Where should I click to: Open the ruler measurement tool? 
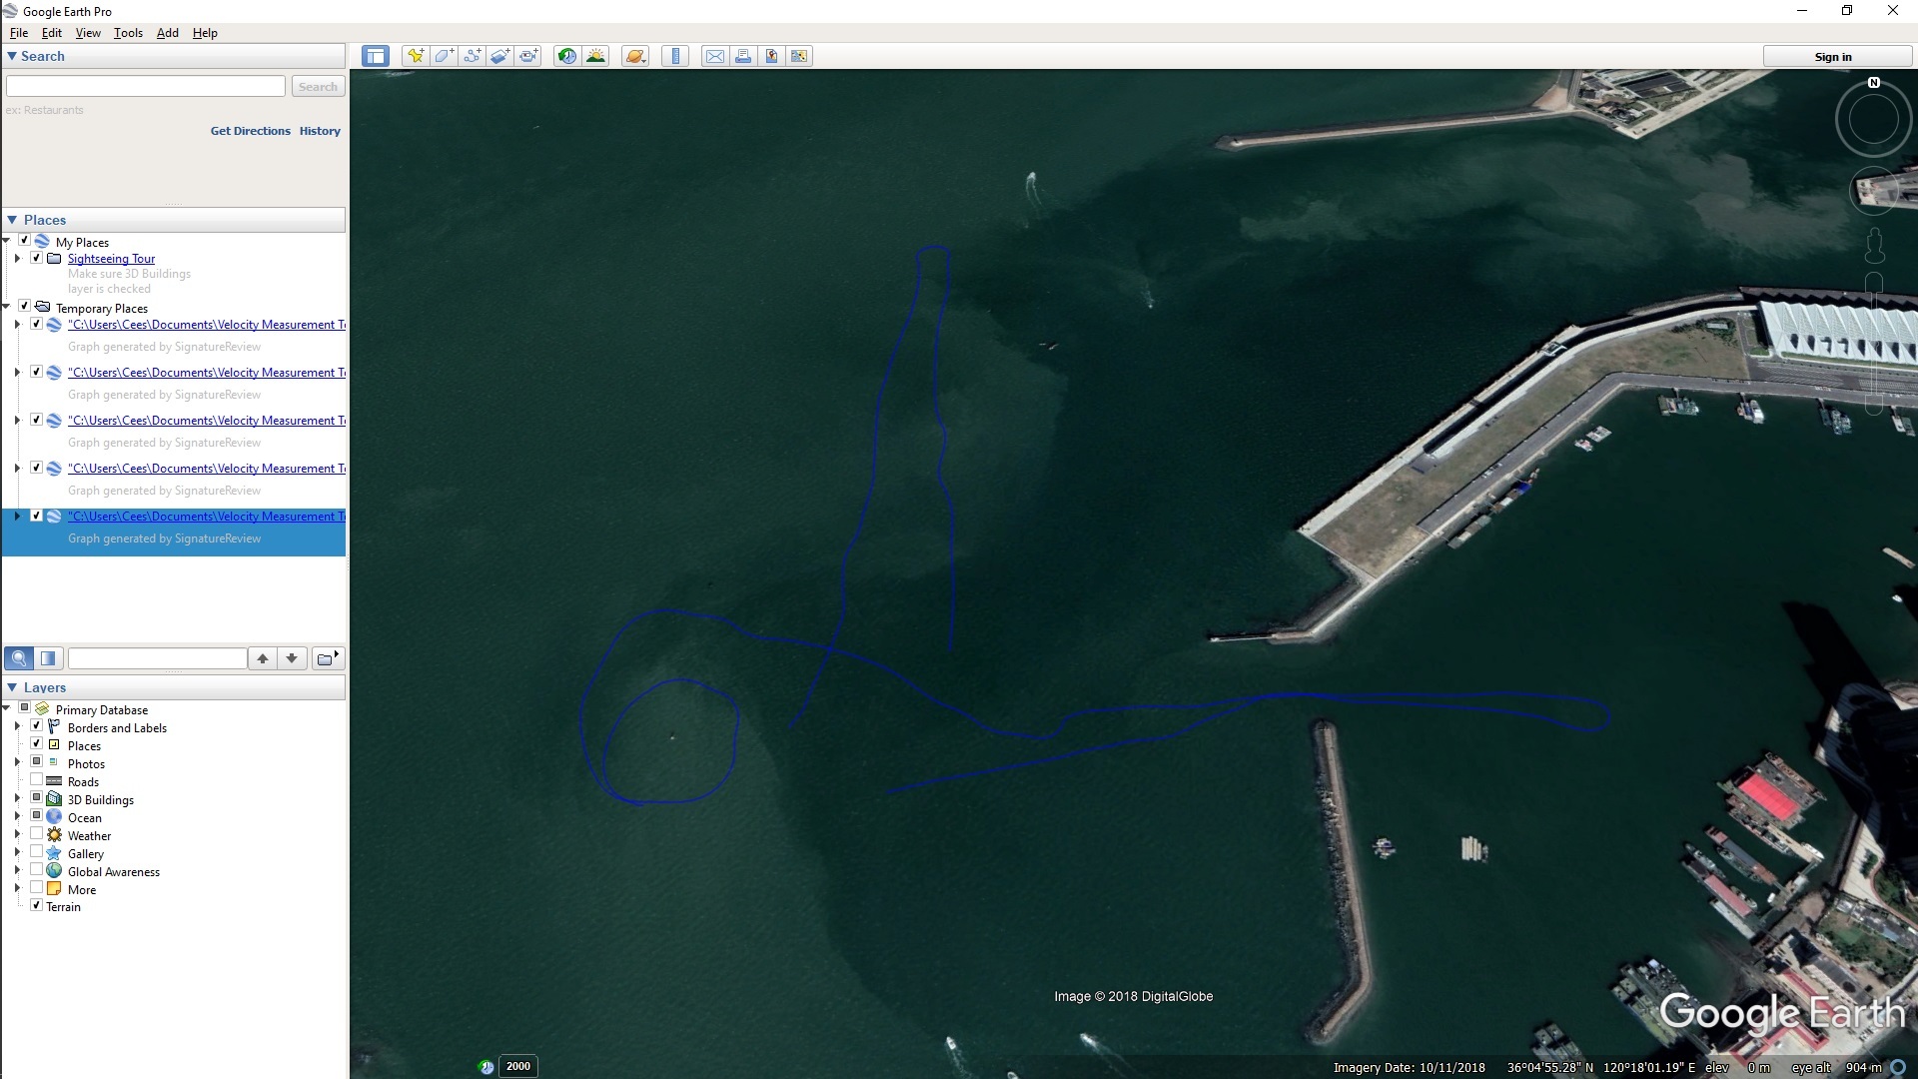click(x=675, y=56)
